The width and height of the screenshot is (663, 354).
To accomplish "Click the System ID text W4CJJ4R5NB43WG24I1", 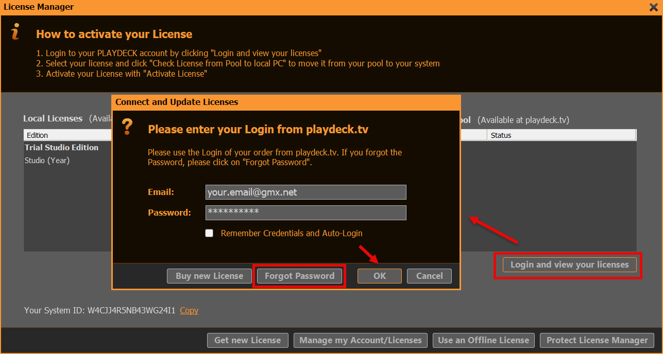I will coord(131,310).
